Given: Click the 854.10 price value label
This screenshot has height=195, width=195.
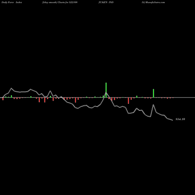Looking at the screenshot, I should tap(180, 119).
